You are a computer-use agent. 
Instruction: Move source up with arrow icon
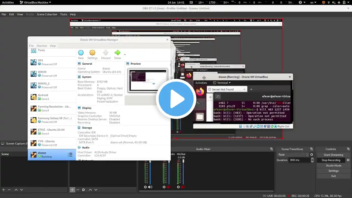[90, 190]
